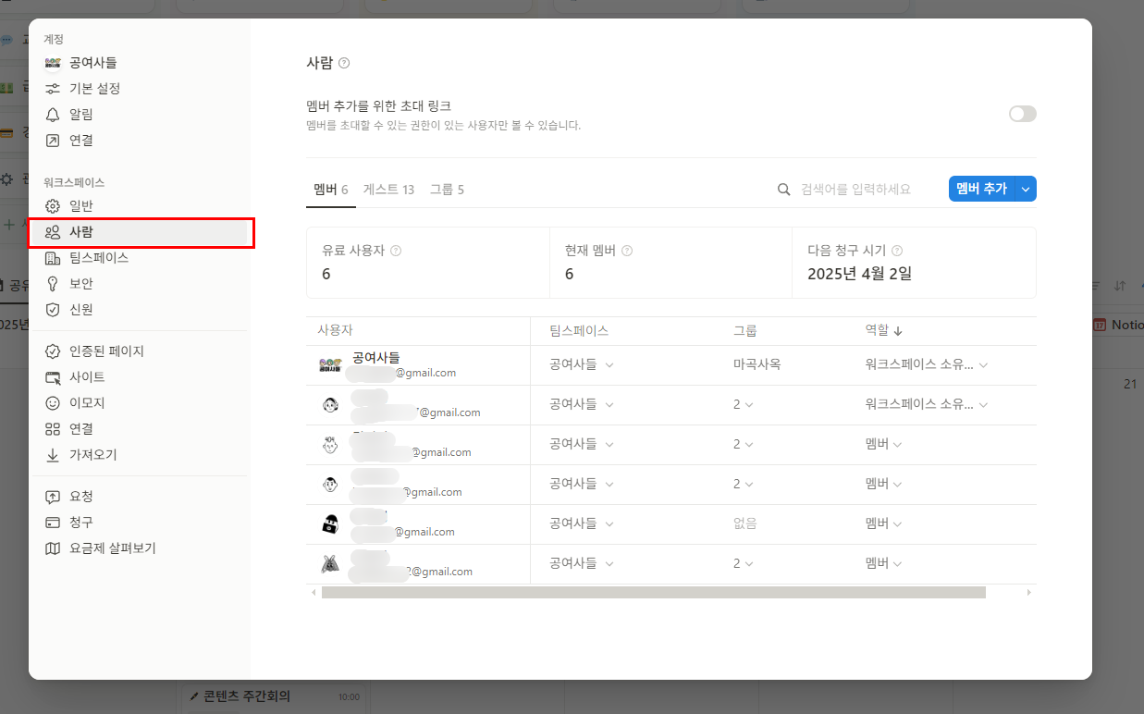Viewport: 1144px width, 714px height.
Task: Open 멤버 role dropdown in third row
Action: 883,445
